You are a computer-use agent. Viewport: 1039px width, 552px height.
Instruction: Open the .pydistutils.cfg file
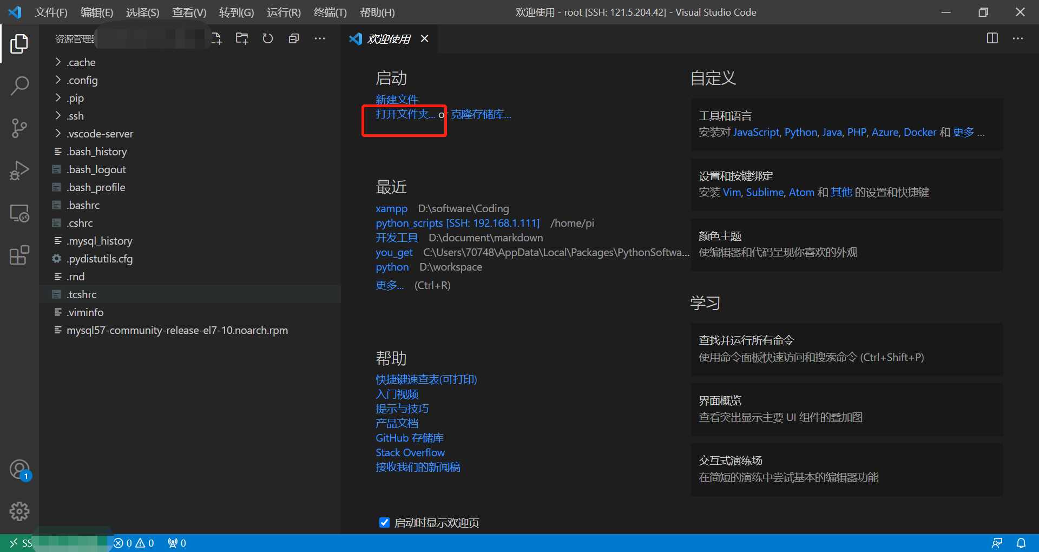(189, 259)
